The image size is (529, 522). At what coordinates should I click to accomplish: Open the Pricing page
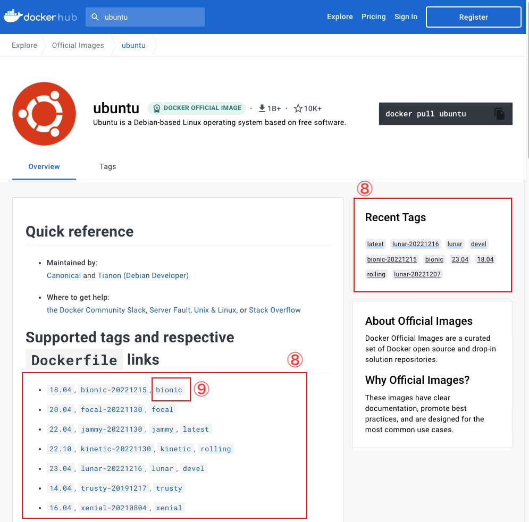pos(373,16)
